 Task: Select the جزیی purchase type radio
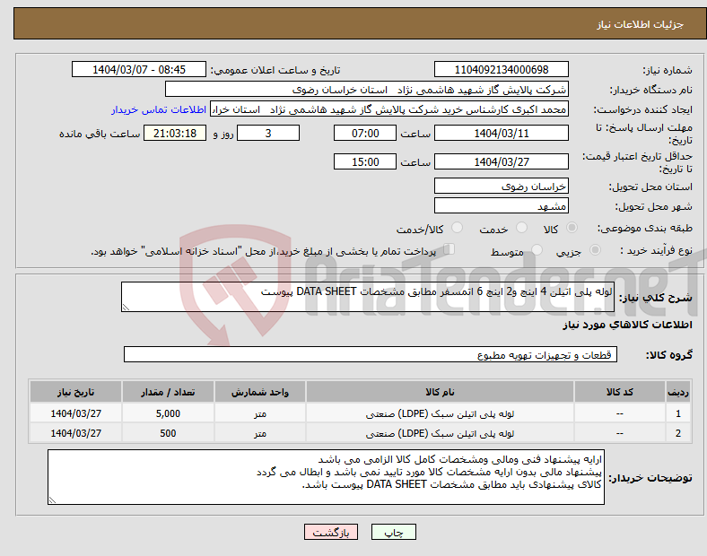click(595, 249)
